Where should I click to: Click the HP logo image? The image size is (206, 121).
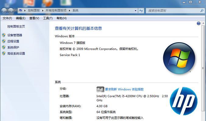184,101
